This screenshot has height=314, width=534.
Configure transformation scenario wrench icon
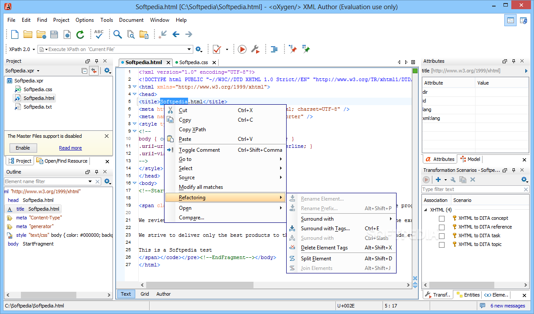pos(256,49)
